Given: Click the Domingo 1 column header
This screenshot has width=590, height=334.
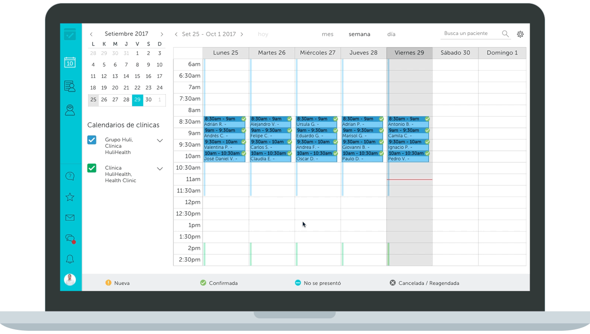Looking at the screenshot, I should click(502, 53).
